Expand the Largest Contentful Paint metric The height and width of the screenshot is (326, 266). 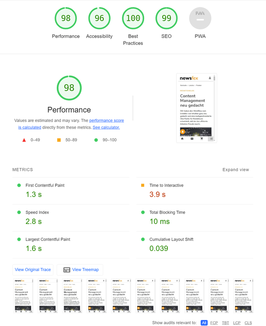click(71, 244)
